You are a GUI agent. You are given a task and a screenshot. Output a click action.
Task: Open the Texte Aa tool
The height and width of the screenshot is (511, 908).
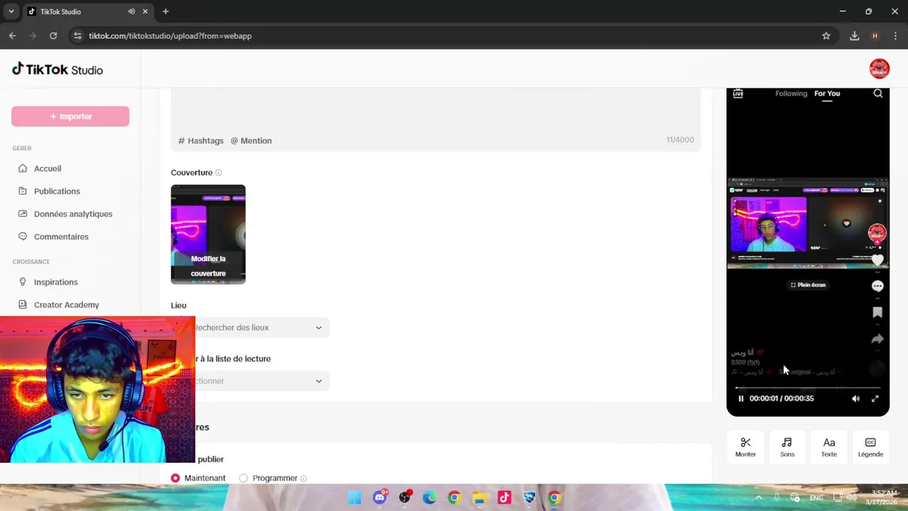click(x=829, y=447)
